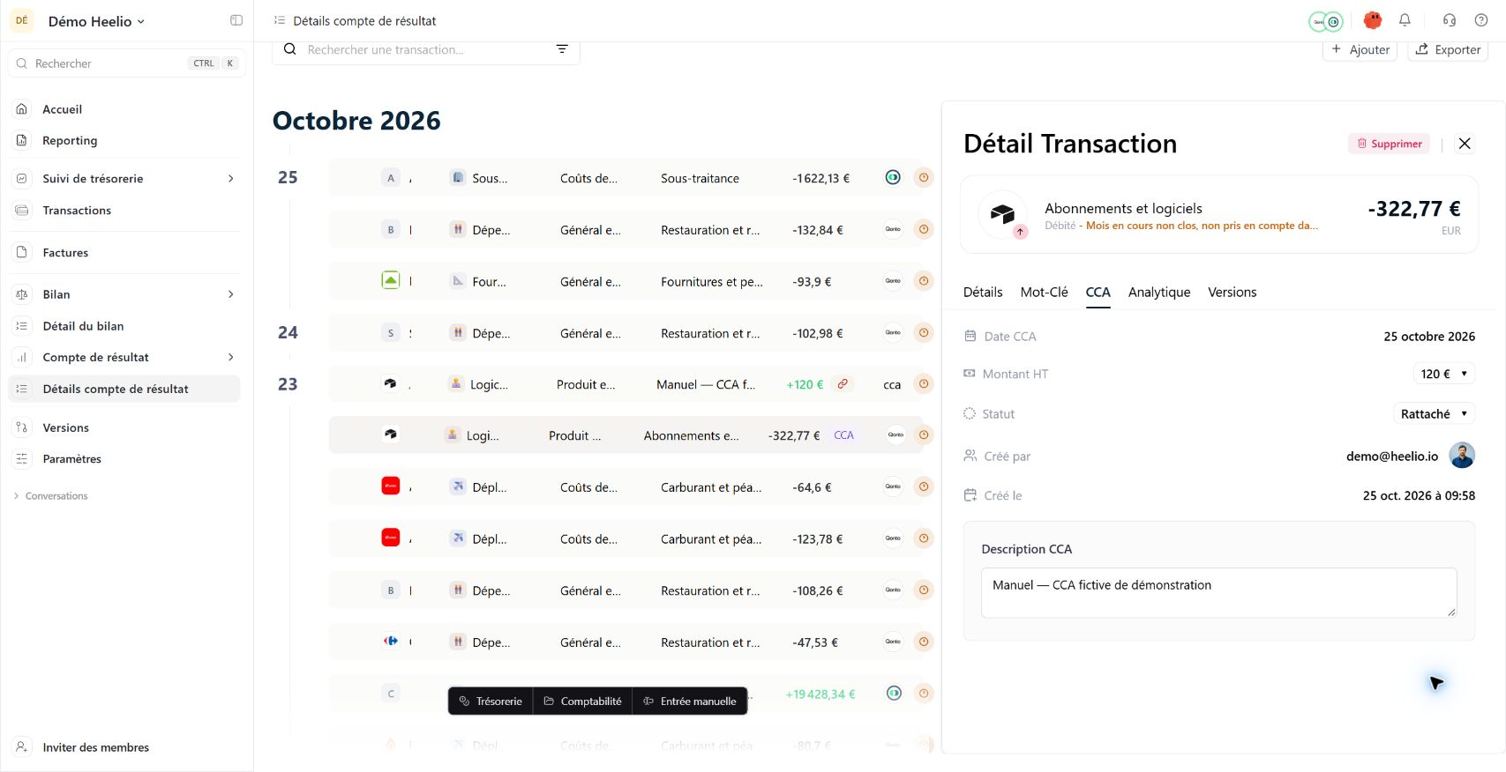Click clock icon on -64,6 € row
Image resolution: width=1506 pixels, height=772 pixels.
pos(924,486)
